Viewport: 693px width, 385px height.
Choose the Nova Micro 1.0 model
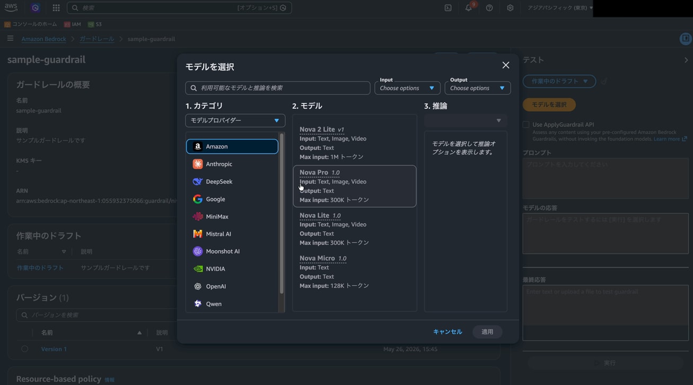354,272
